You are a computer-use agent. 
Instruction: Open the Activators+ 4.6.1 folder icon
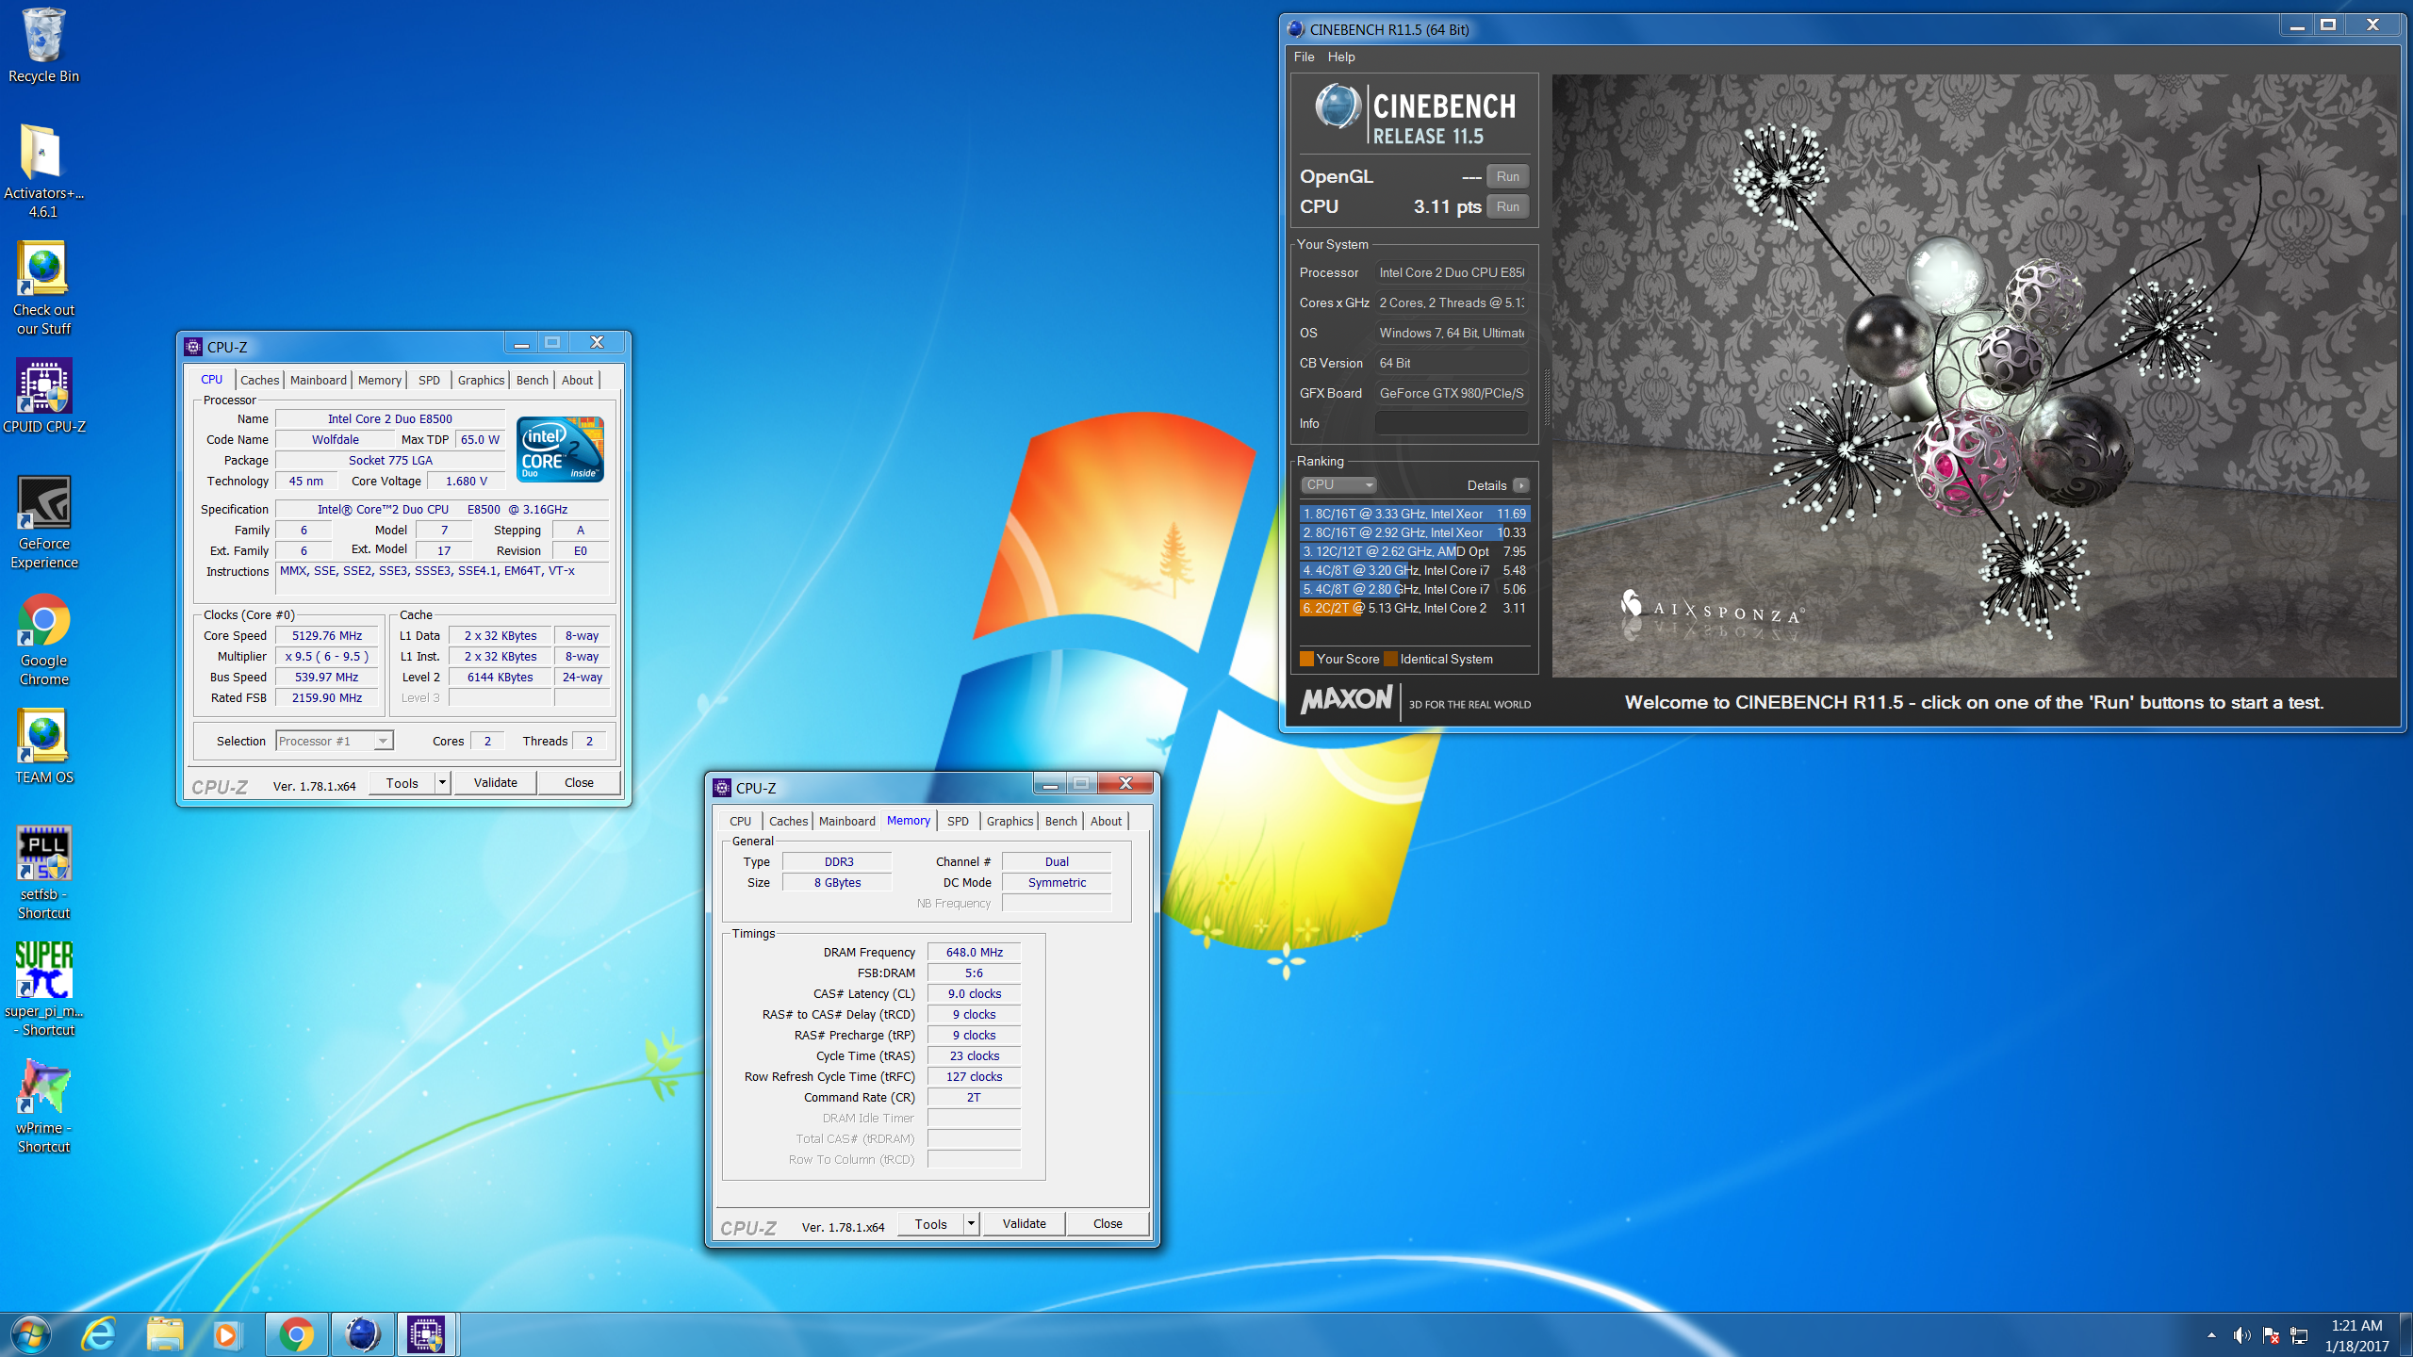pos(43,172)
